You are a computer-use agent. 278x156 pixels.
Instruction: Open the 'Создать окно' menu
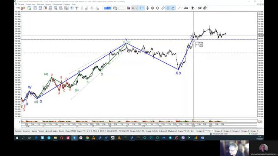[x=30, y=4]
